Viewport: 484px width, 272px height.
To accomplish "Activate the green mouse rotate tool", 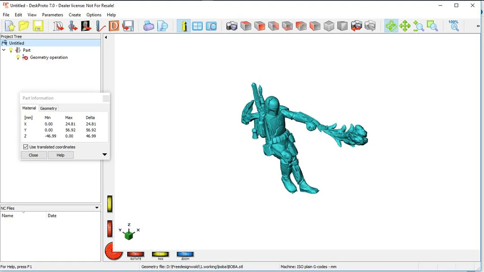I will pyautogui.click(x=391, y=26).
